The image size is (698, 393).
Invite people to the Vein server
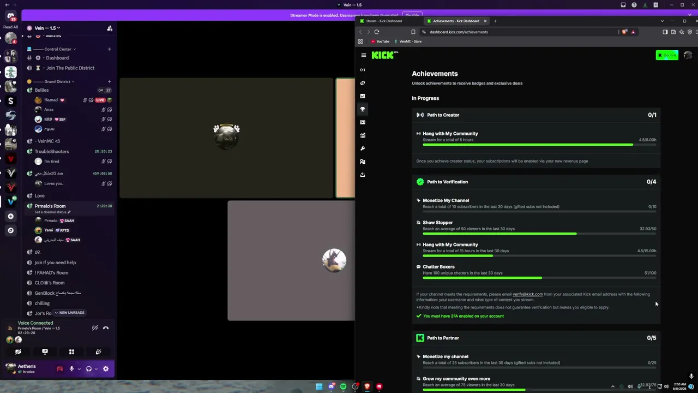pyautogui.click(x=110, y=28)
